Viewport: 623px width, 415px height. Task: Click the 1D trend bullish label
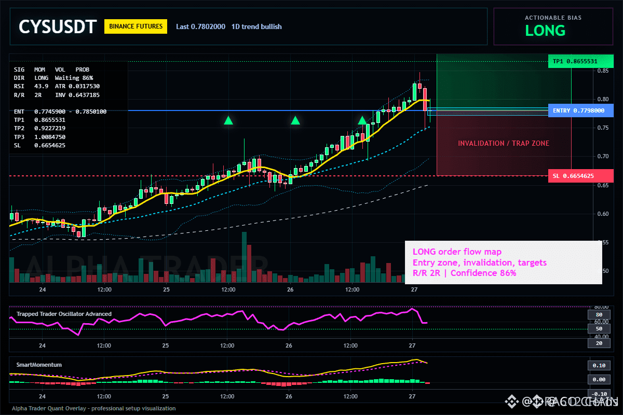point(256,26)
